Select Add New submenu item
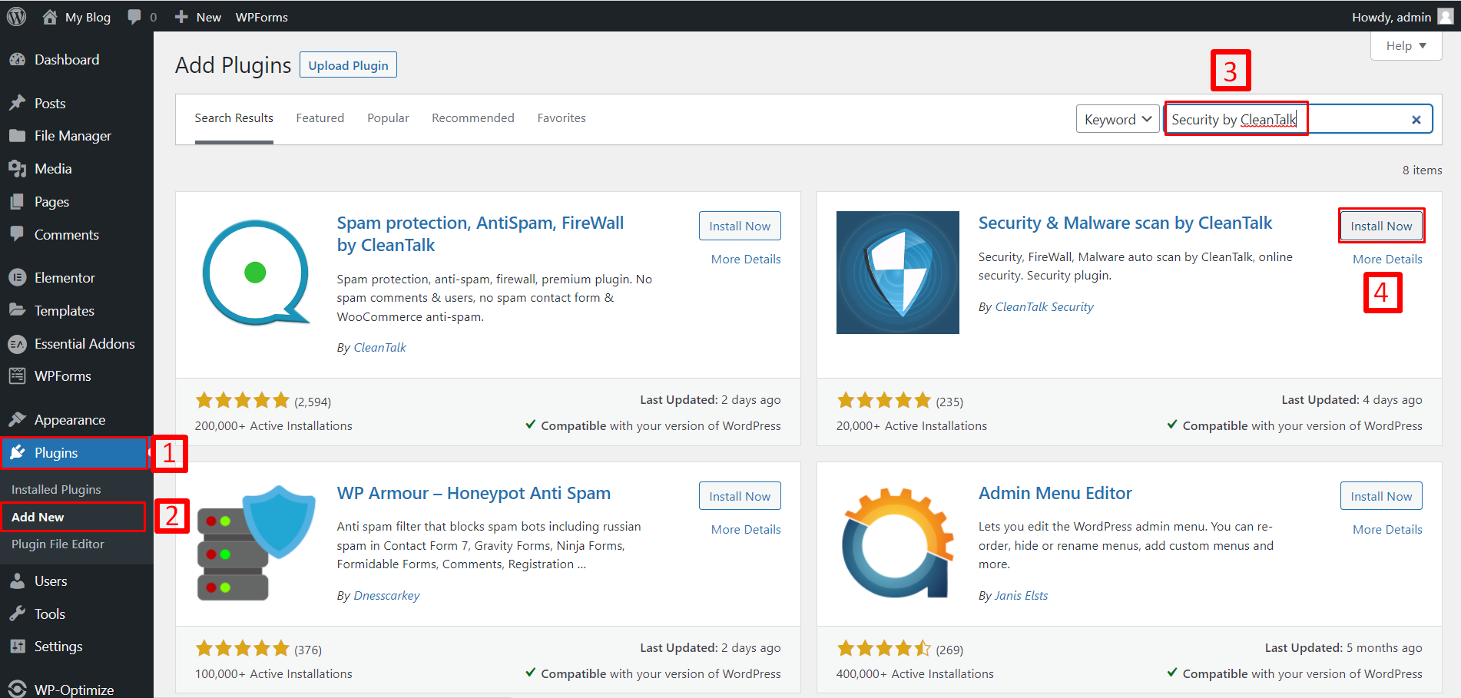 (x=38, y=518)
